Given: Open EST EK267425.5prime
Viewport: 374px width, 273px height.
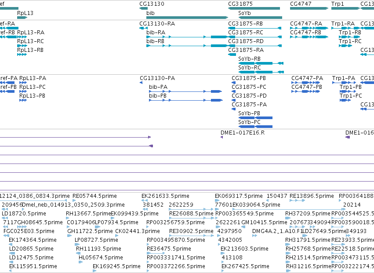Looking at the screenshot, I should click(x=245, y=267).
